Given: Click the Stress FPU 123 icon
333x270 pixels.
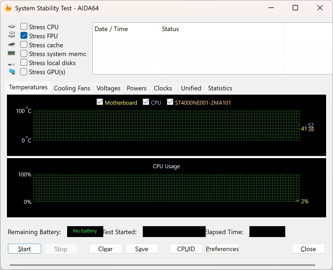Looking at the screenshot, I should point(12,35).
